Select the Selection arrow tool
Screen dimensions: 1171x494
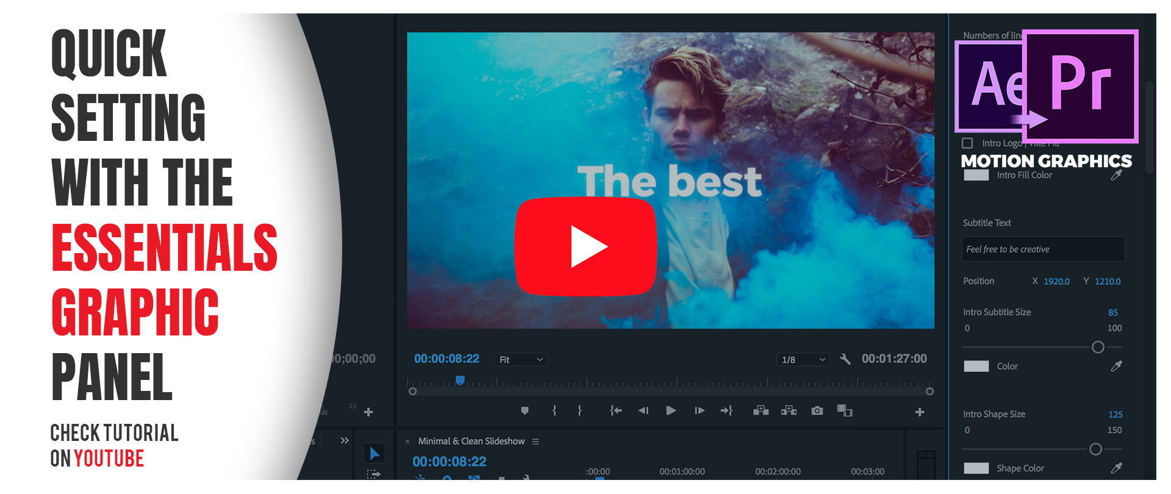(x=374, y=453)
